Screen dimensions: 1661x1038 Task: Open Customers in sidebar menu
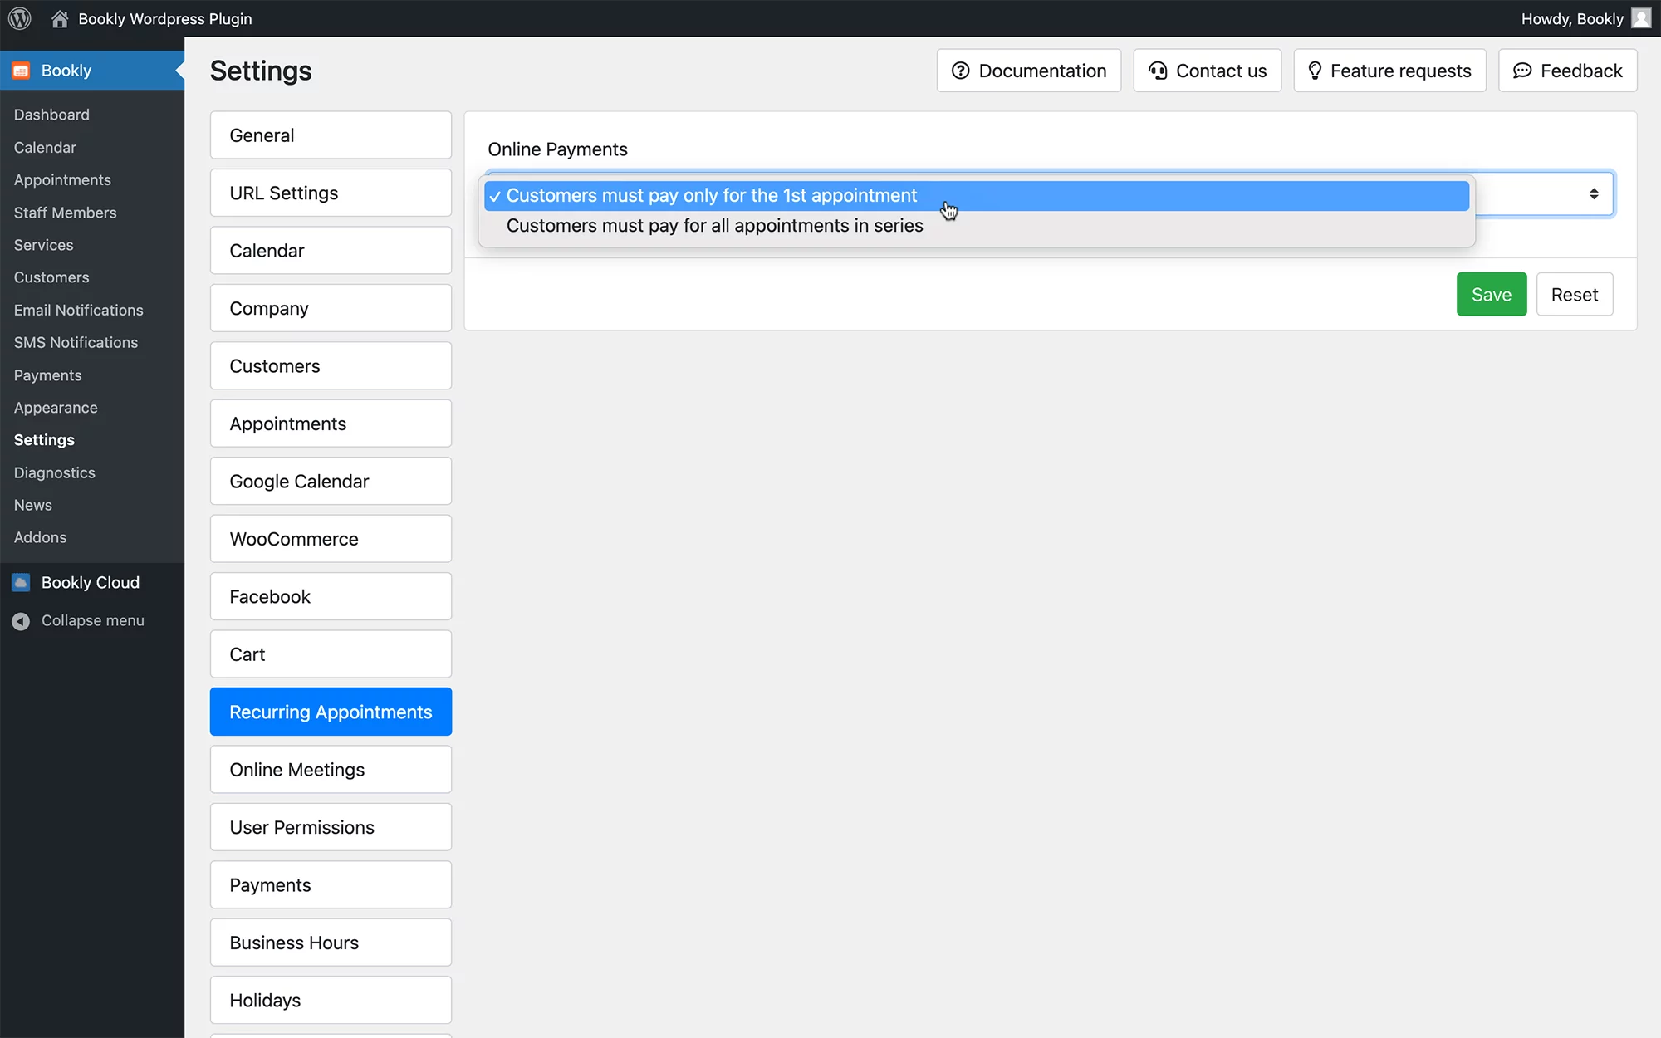pyautogui.click(x=51, y=277)
